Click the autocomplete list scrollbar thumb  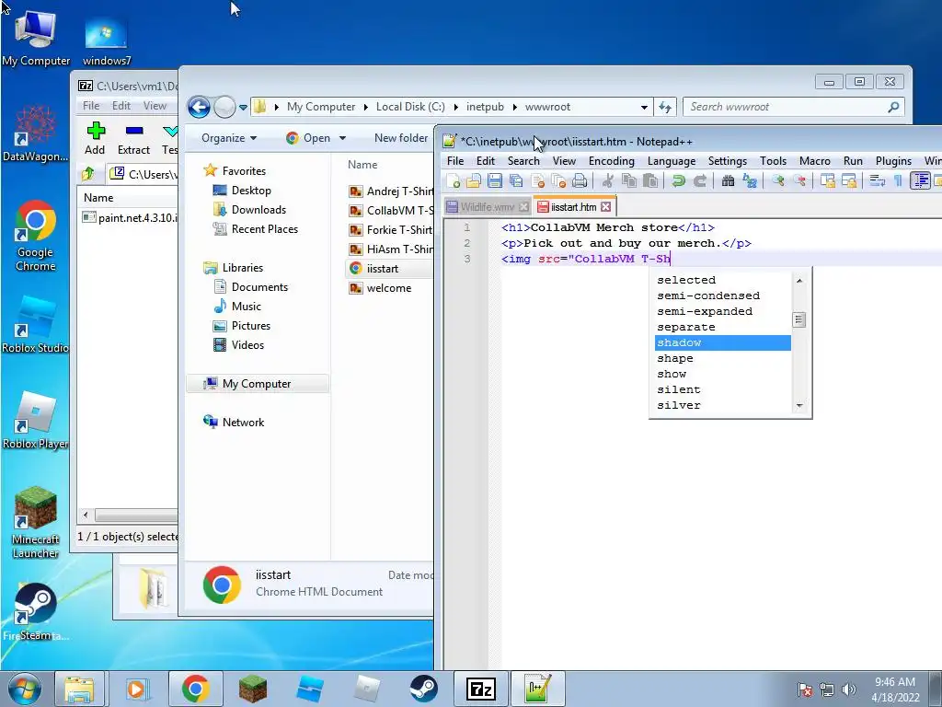click(x=799, y=319)
